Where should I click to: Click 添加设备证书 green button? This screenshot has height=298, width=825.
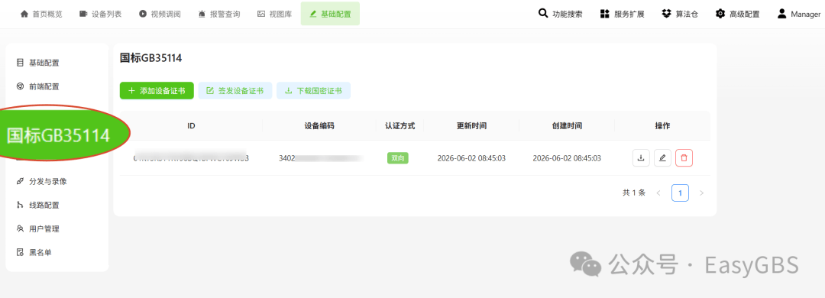[x=157, y=91]
